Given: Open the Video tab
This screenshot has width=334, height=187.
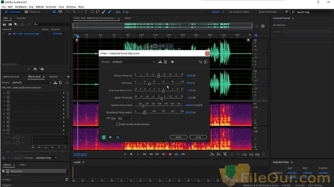Looking at the screenshot, I should [x=23, y=165].
